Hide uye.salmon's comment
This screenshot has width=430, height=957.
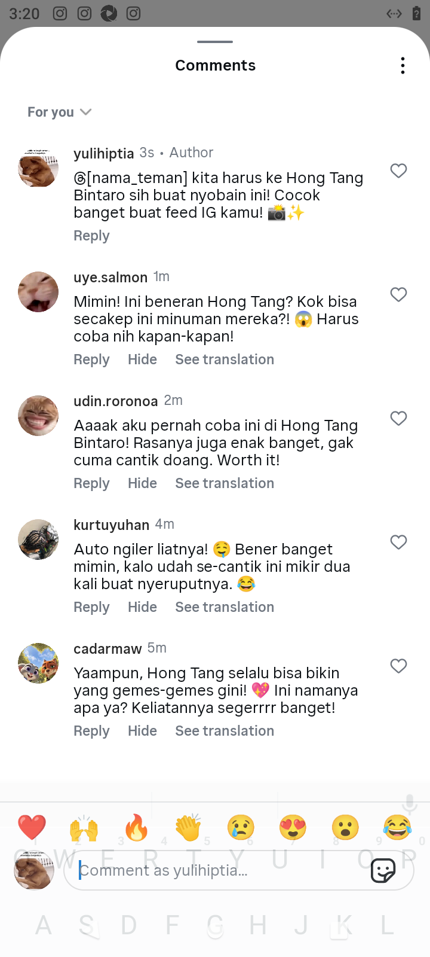pyautogui.click(x=142, y=359)
